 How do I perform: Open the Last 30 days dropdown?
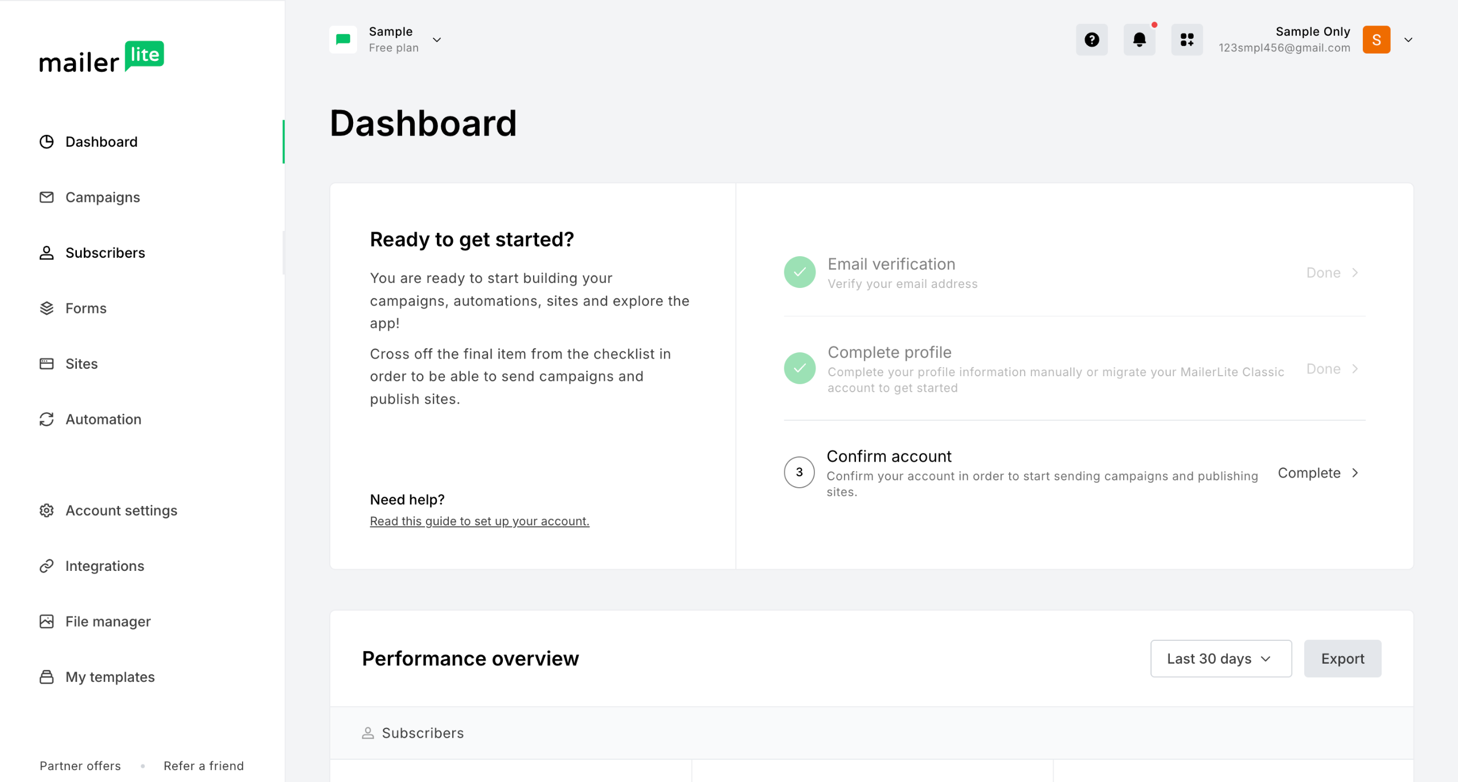point(1221,658)
